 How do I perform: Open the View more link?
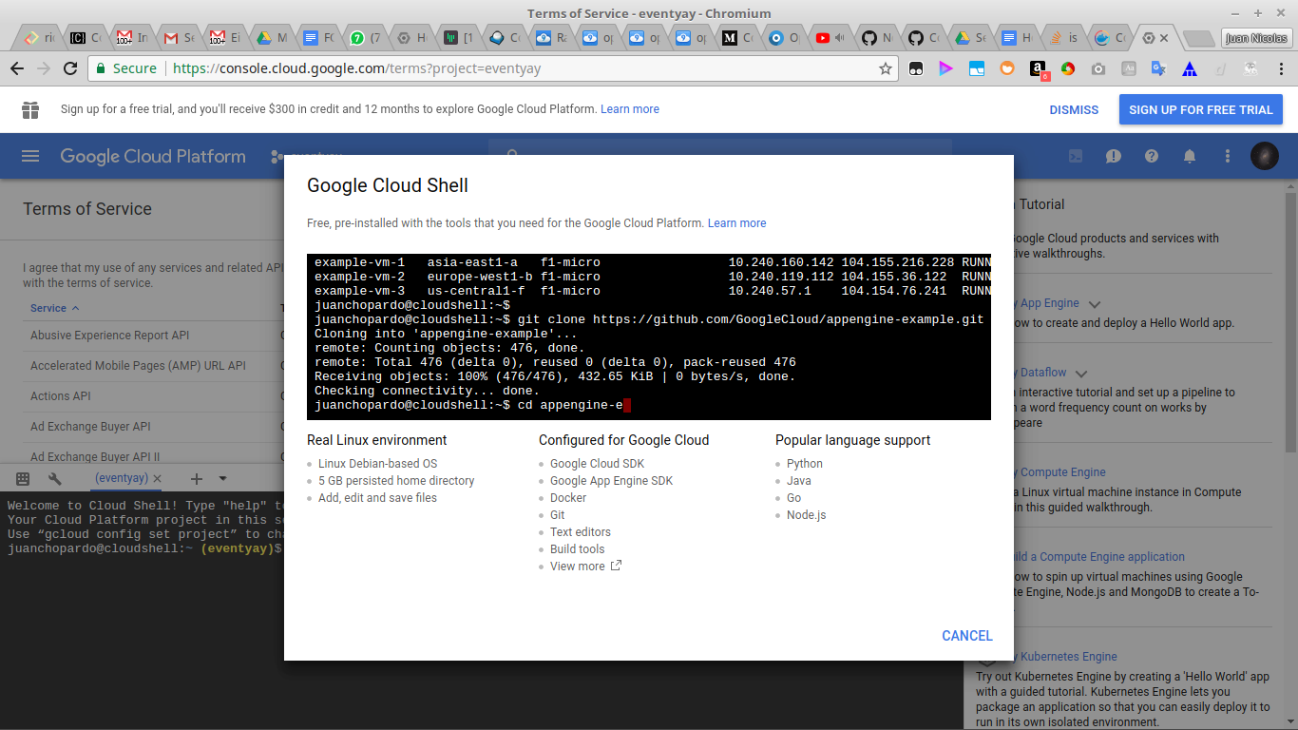pos(577,567)
